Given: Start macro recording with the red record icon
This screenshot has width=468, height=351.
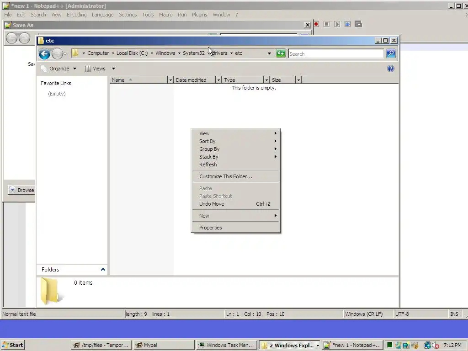Looking at the screenshot, I should 316,24.
